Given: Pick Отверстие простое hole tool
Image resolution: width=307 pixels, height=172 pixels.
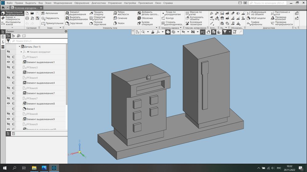Looking at the screenshot, I should pyautogui.click(x=97, y=18).
